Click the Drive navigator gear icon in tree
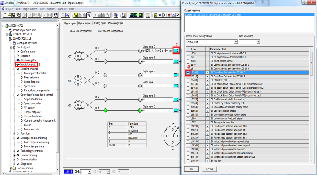Image resolution: width=317 pixels, height=175 pixels. [18, 60]
